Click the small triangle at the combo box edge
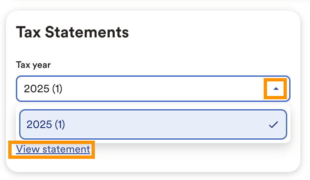 pyautogui.click(x=276, y=89)
